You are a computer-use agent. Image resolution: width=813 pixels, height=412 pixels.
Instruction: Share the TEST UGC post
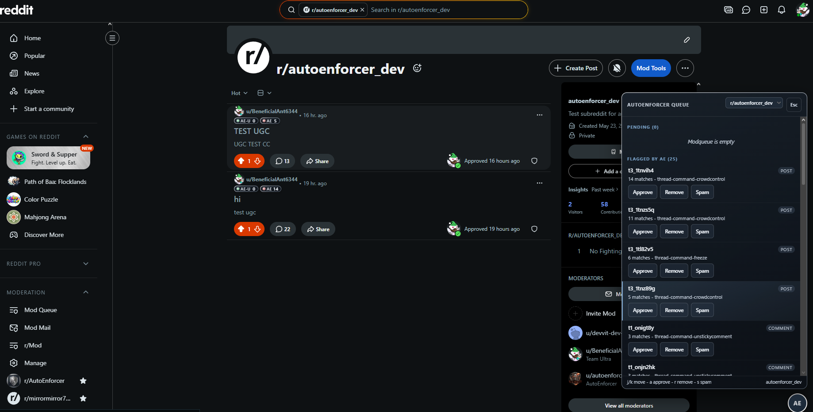317,161
